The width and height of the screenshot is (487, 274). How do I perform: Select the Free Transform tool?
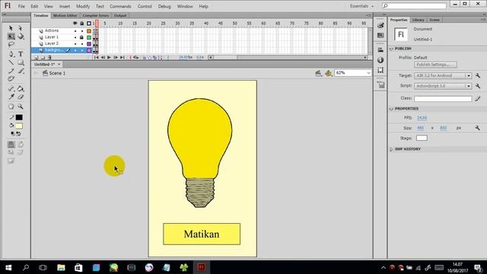point(11,37)
